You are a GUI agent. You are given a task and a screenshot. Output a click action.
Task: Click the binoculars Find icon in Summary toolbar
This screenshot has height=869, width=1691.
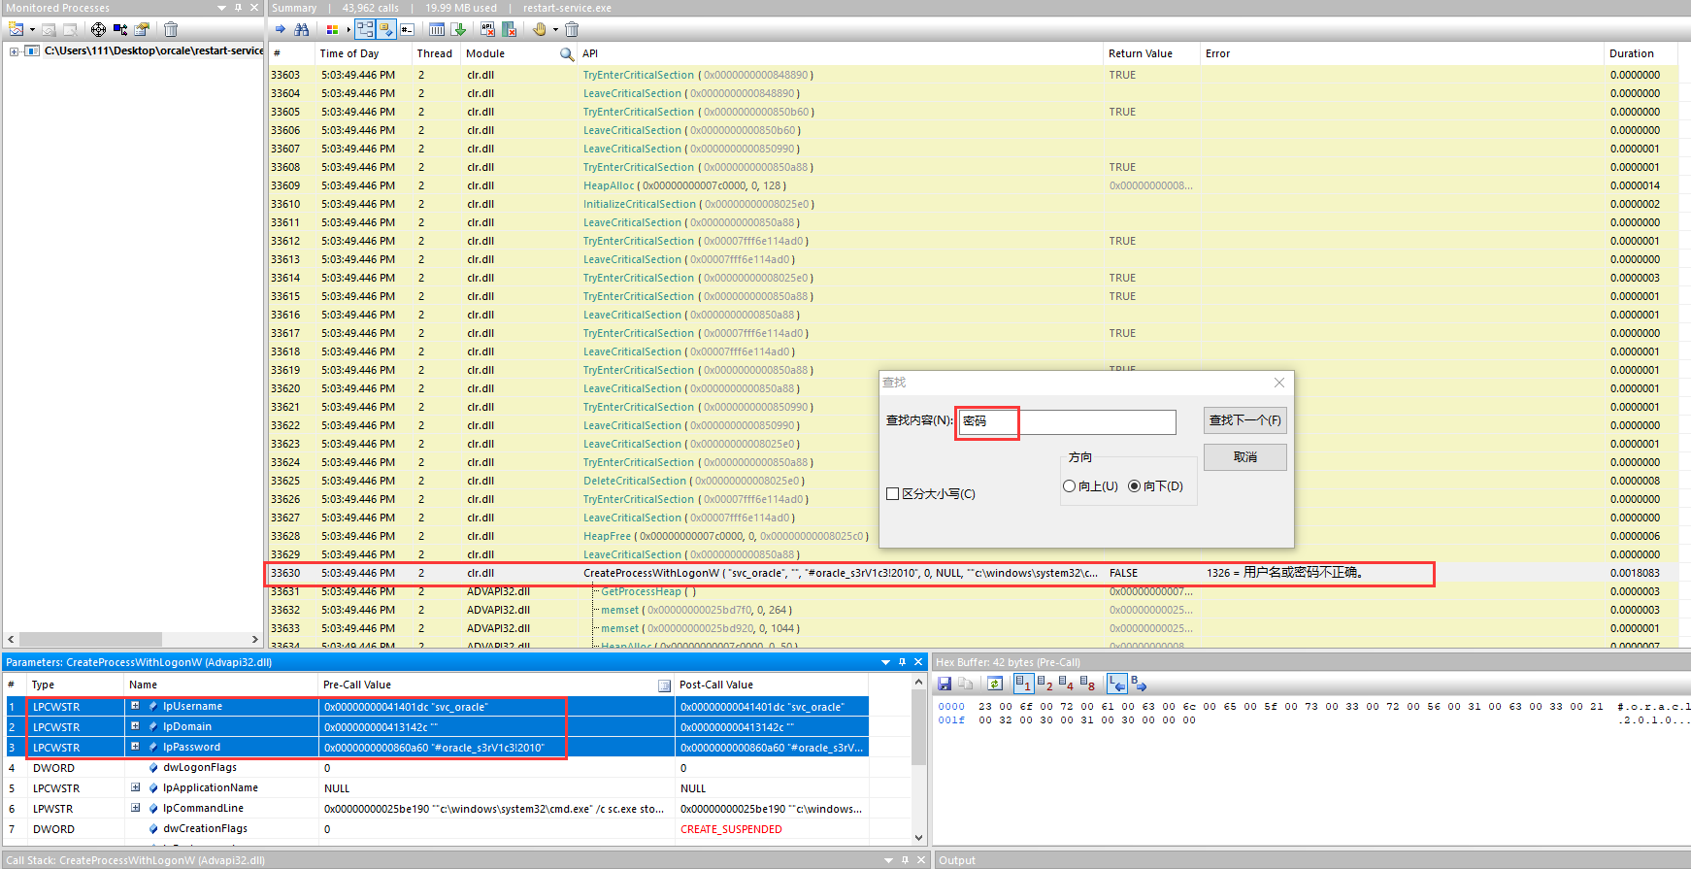[x=301, y=29]
